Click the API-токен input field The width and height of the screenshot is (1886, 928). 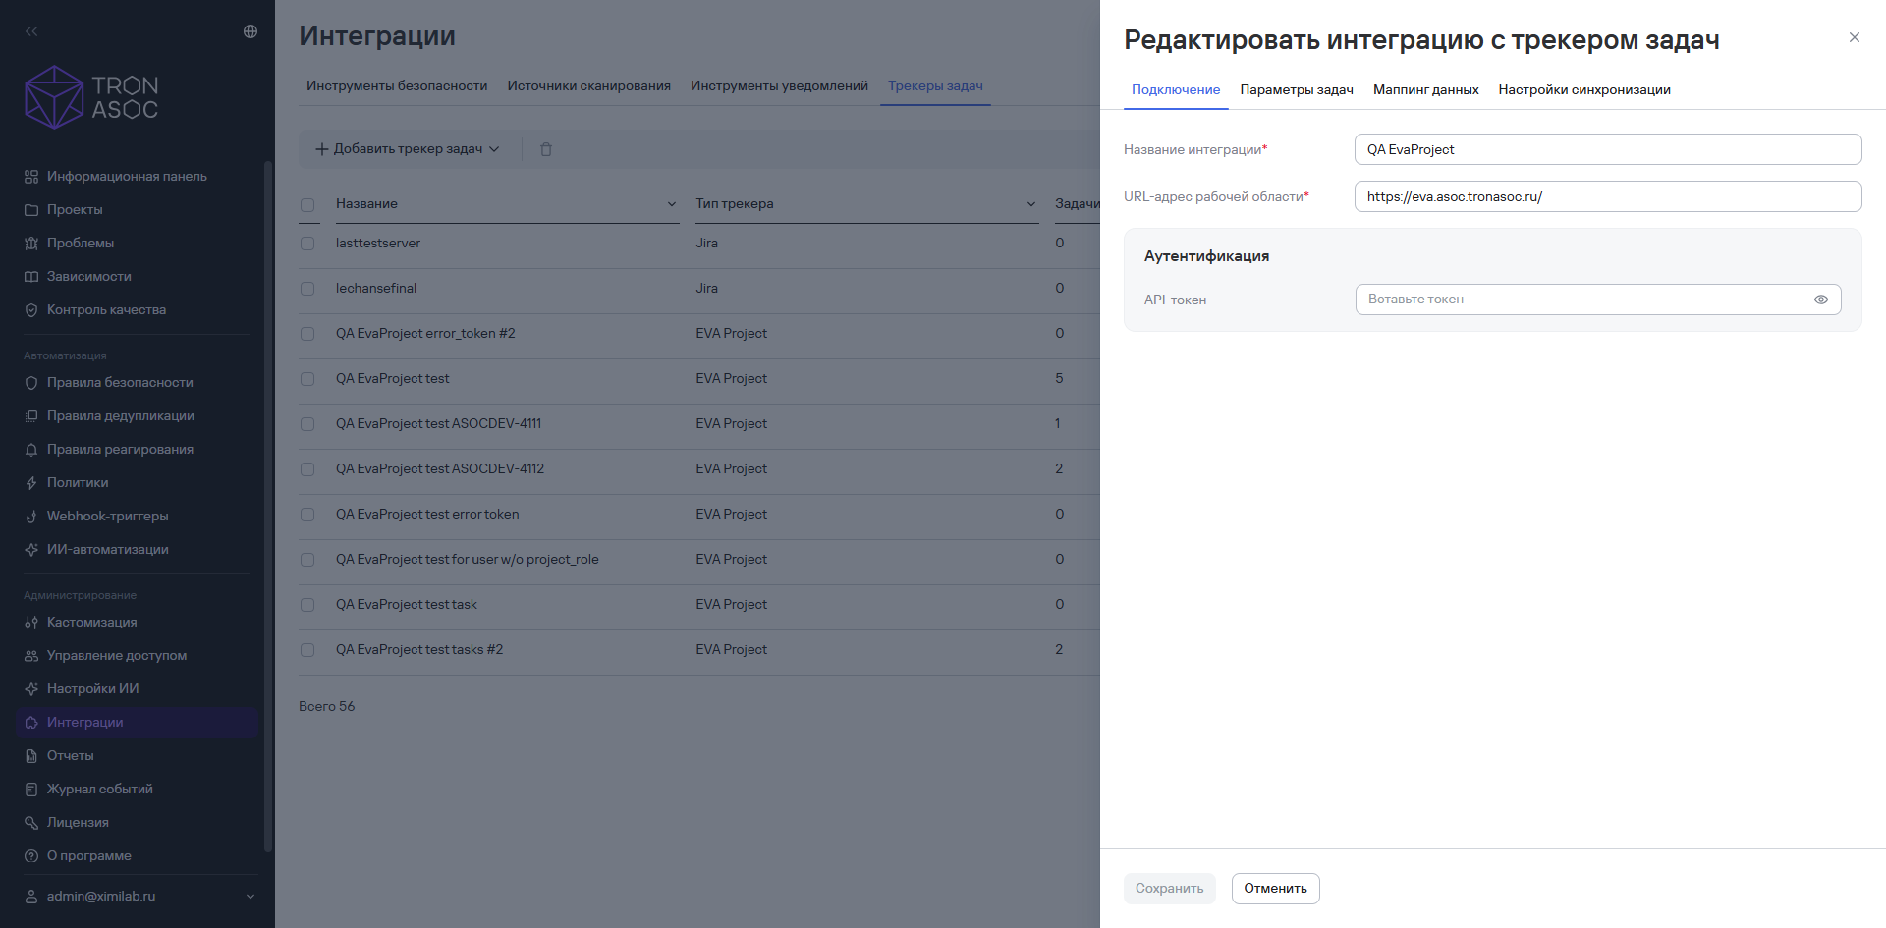[x=1598, y=300]
